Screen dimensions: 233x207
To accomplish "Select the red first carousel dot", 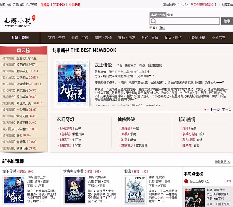I will pyautogui.click(x=205, y=110).
